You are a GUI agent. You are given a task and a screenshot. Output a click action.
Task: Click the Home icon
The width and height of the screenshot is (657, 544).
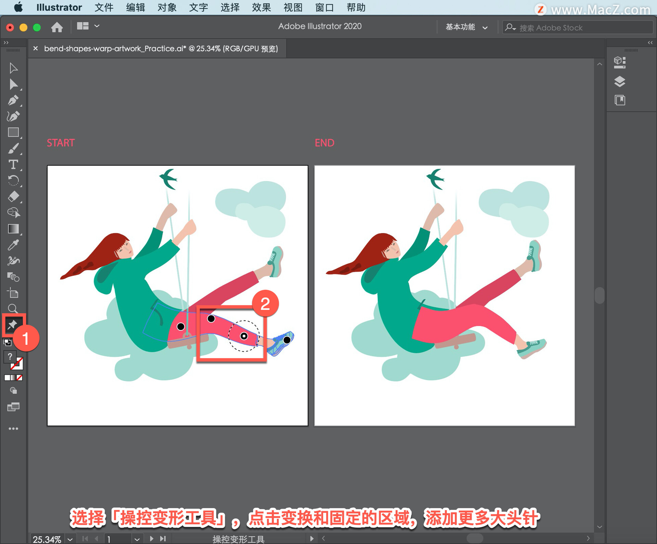click(57, 27)
